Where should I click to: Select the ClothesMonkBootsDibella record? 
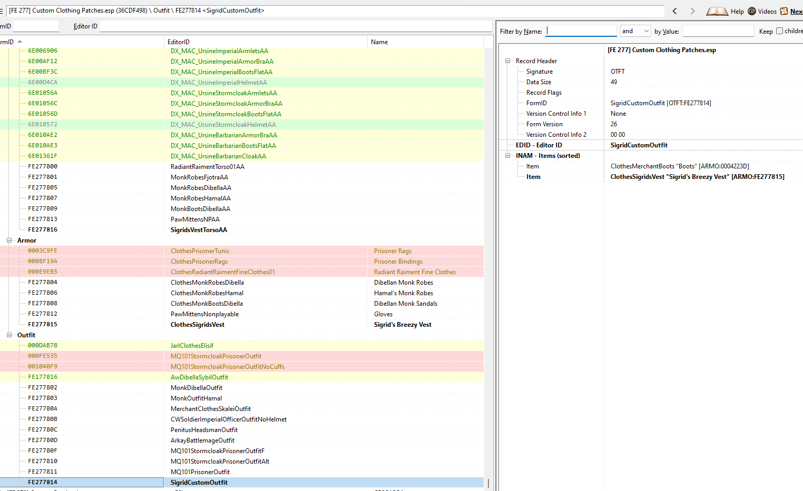pos(242,304)
